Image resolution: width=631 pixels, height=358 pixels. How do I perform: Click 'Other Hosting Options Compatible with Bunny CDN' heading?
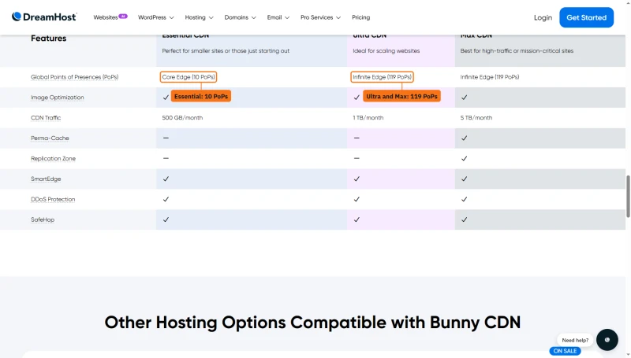click(312, 323)
